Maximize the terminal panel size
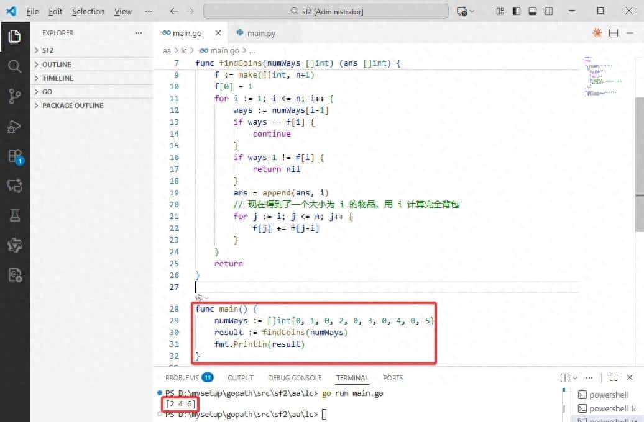The height and width of the screenshot is (422, 644). 613,377
